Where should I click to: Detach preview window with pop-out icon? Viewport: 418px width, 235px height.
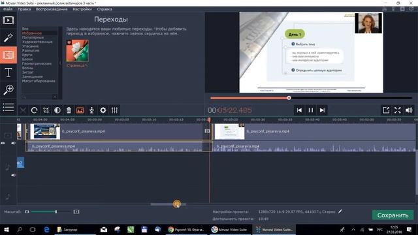[x=386, y=110]
